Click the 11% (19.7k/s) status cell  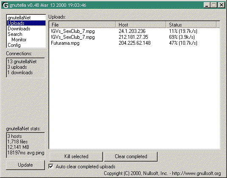(x=183, y=31)
